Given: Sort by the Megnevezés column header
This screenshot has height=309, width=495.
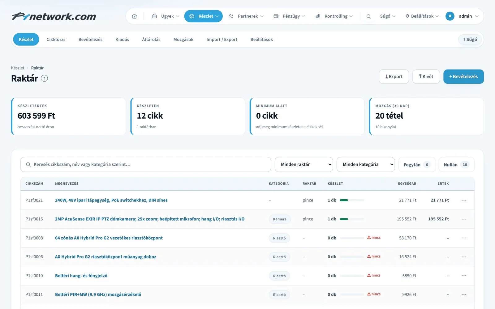Looking at the screenshot, I should click(x=67, y=184).
